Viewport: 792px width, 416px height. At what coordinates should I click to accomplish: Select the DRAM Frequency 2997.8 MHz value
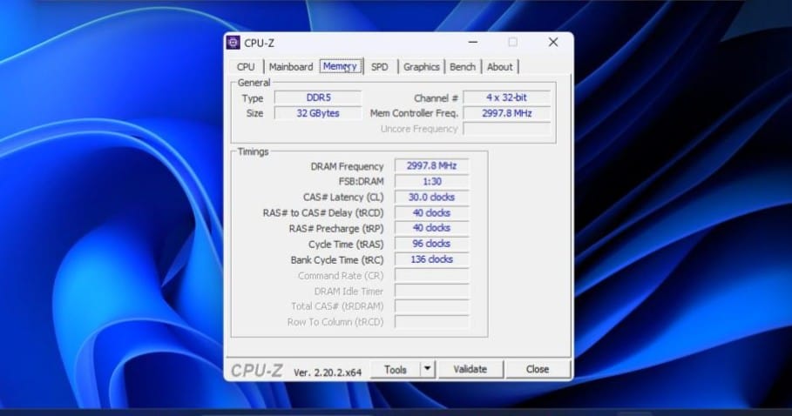432,166
